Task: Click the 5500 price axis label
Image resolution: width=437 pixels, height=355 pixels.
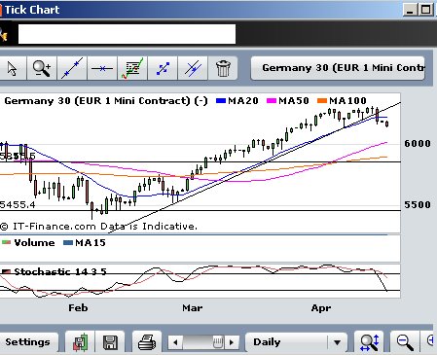Action: pos(418,204)
